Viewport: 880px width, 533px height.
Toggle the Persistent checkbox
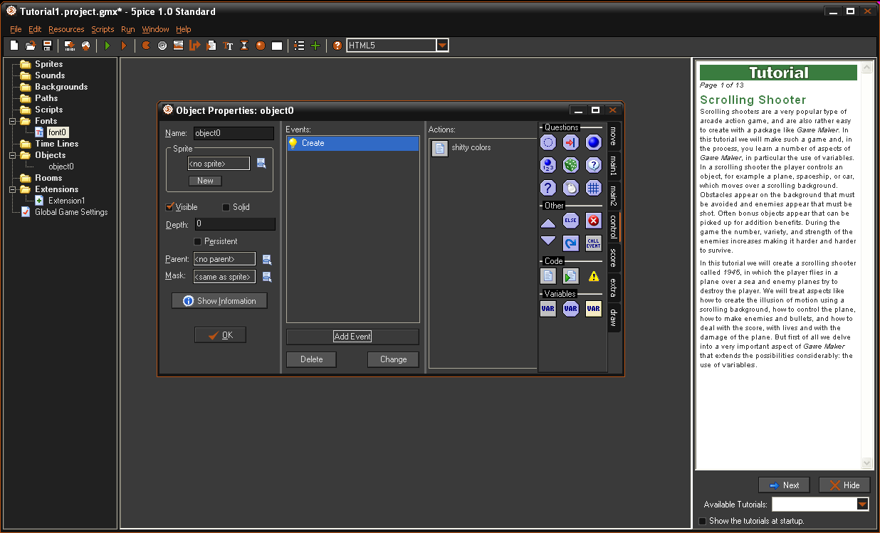(x=198, y=241)
